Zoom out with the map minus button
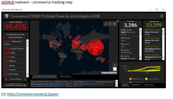 [x=115, y=69]
